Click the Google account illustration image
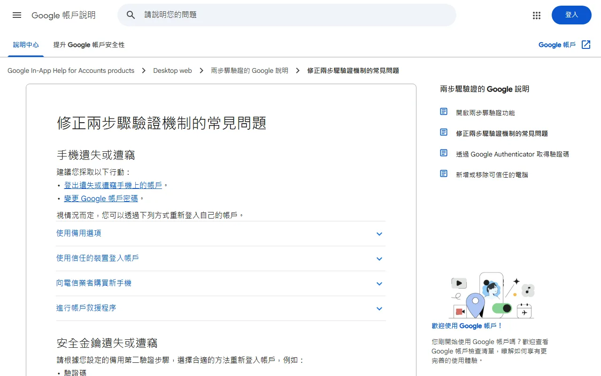 point(492,295)
